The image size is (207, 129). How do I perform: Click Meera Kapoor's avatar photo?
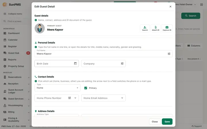40,28
